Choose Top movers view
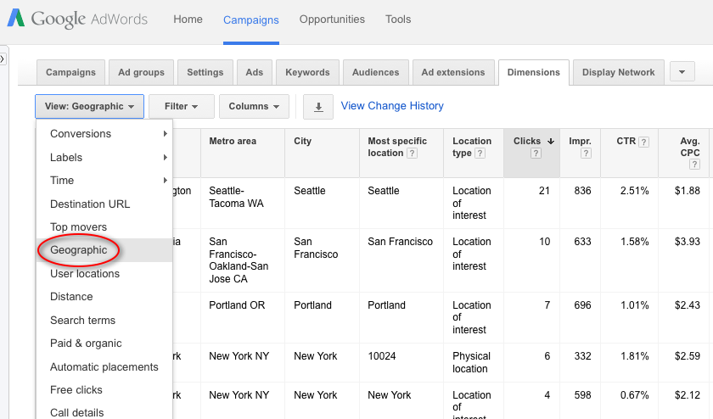The image size is (713, 419). 104,226
